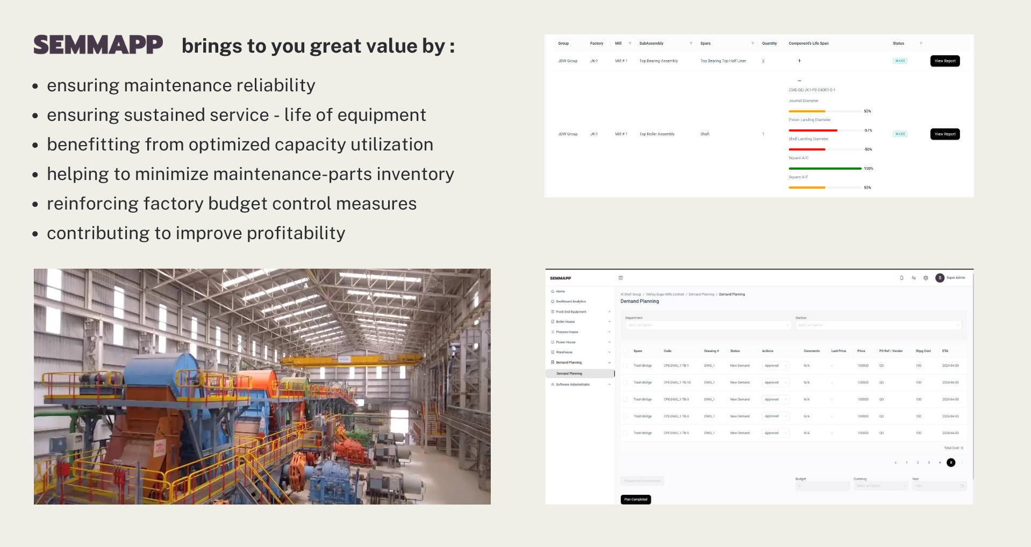Open the Department dropdown
Viewport: 1031px width, 547px height.
(x=707, y=325)
